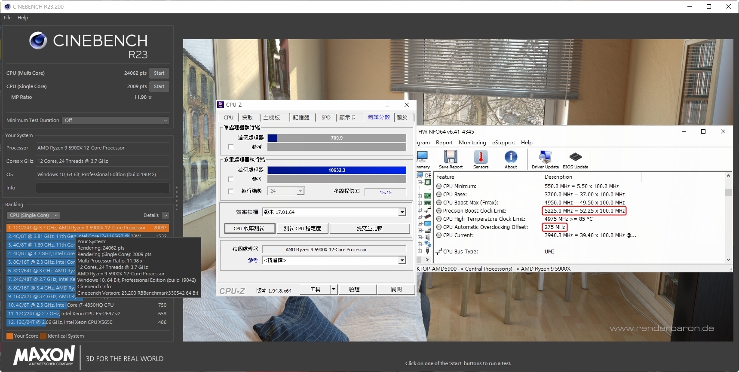Screen dimensions: 739x372
Task: Click HWiNFO tree horizontal scroll right arrow
Action: click(x=427, y=260)
